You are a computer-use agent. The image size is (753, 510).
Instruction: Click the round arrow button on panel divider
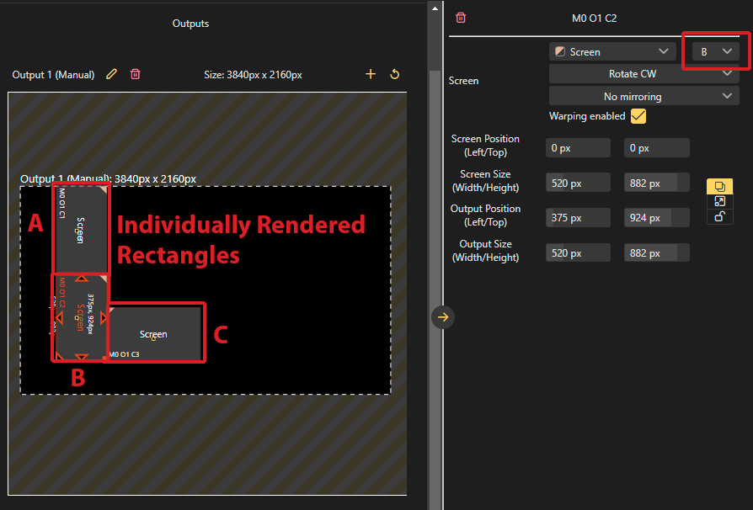(x=444, y=316)
